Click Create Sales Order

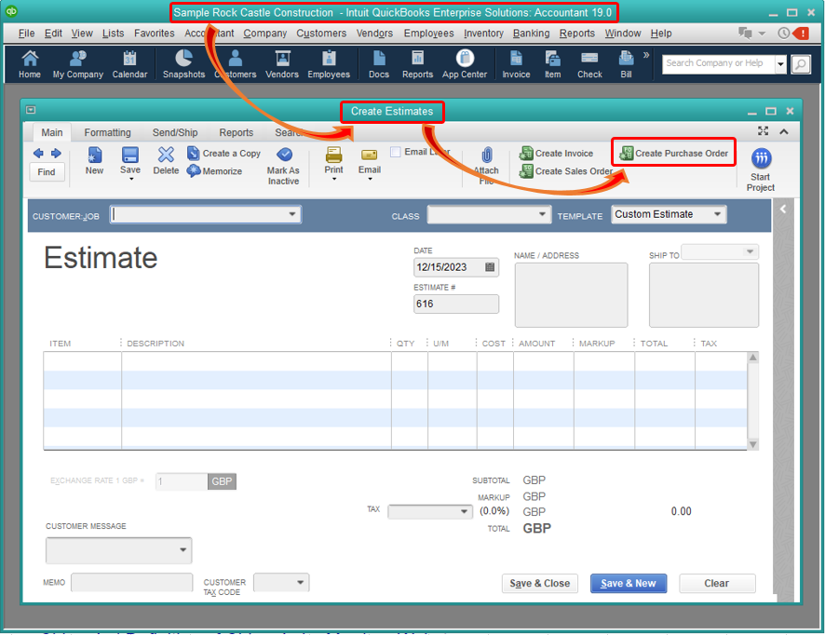[x=565, y=171]
